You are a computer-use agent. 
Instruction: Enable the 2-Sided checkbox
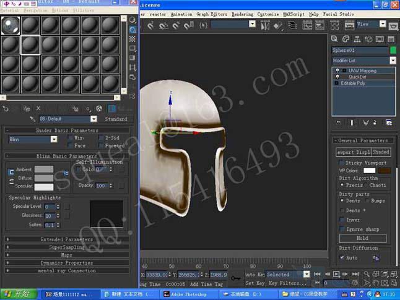point(102,138)
